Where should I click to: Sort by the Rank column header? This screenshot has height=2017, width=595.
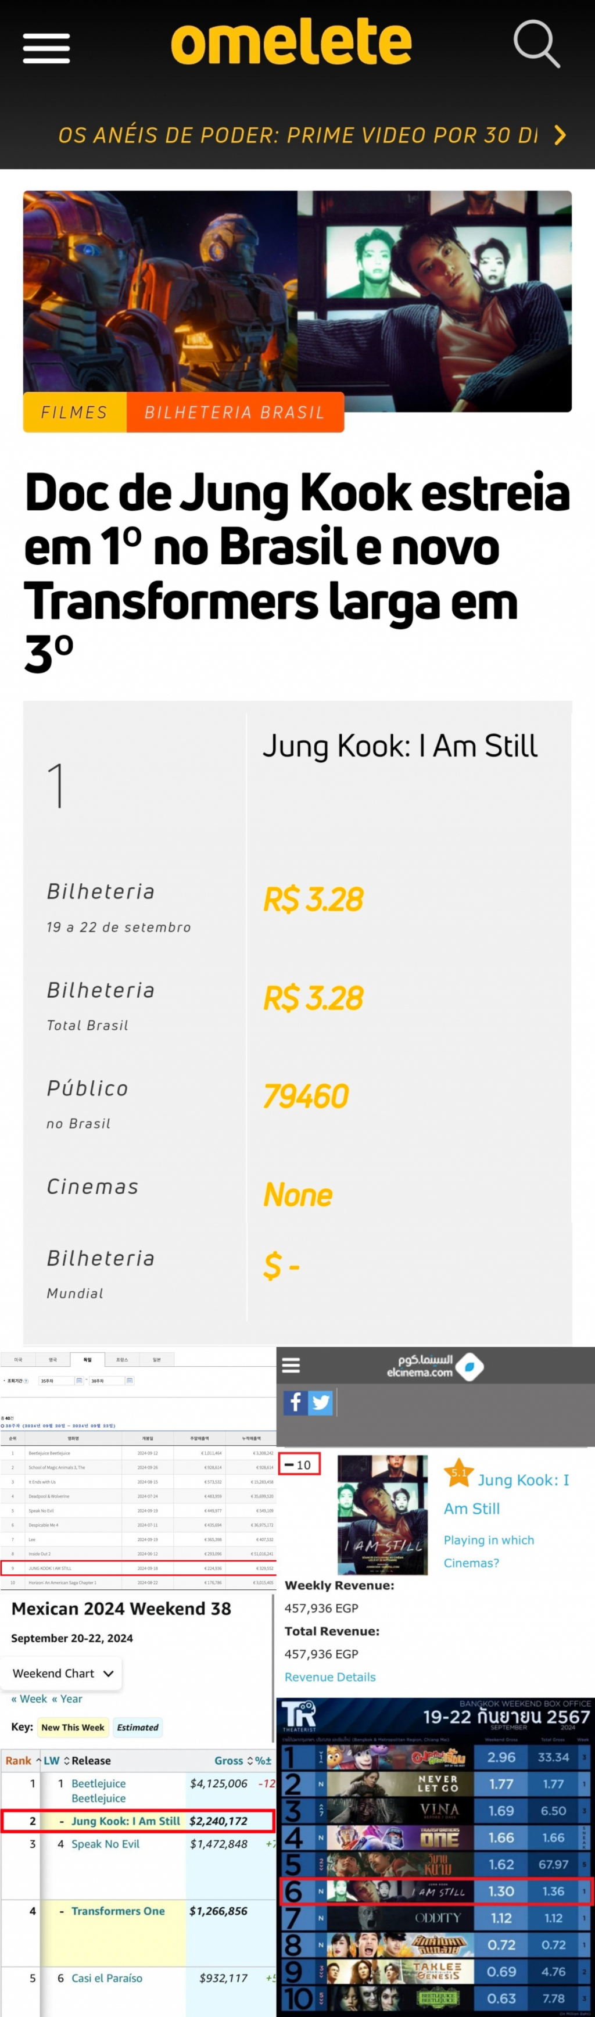(23, 1760)
